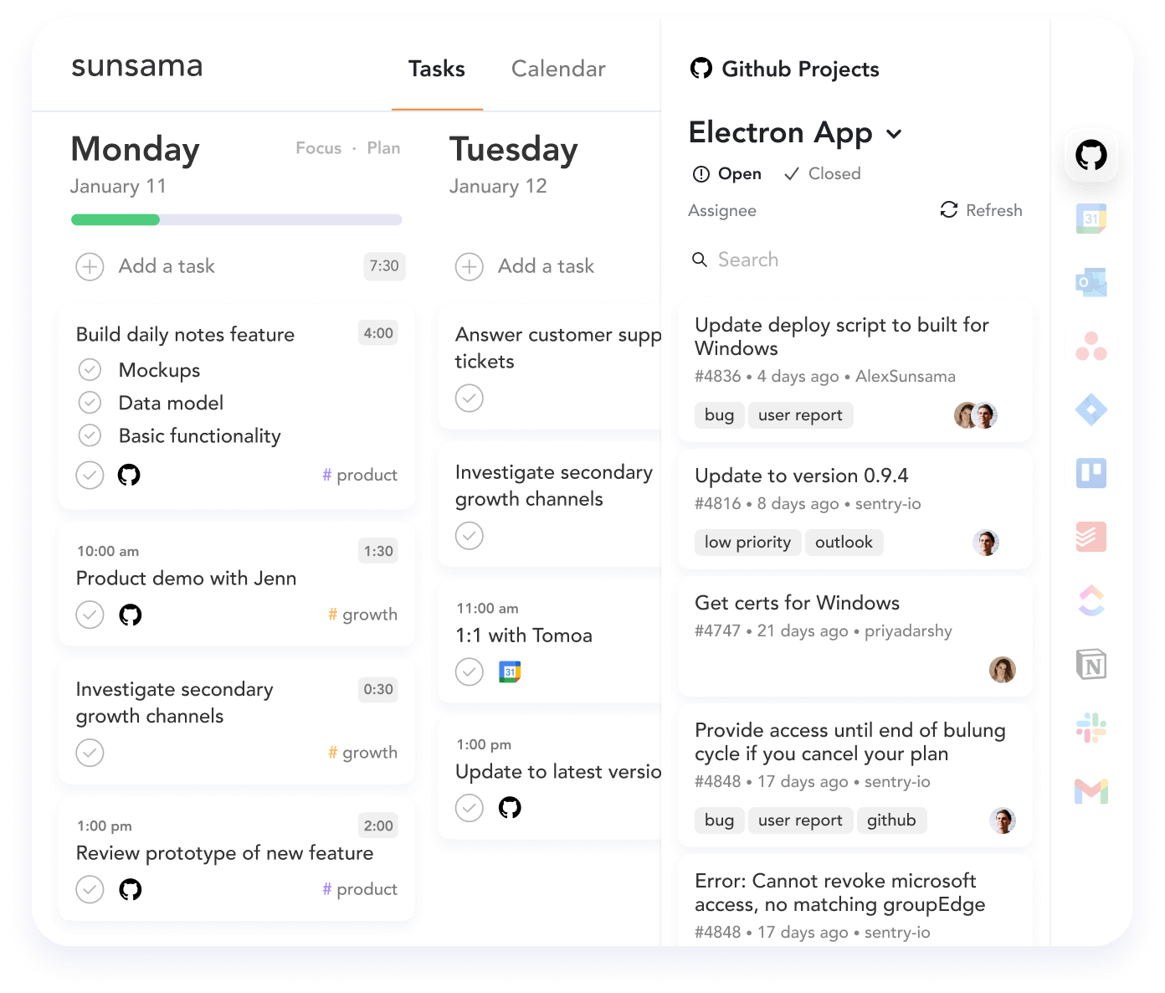Click Add a task under Tuesday
Viewport: 1165px width, 993px height.
[546, 266]
